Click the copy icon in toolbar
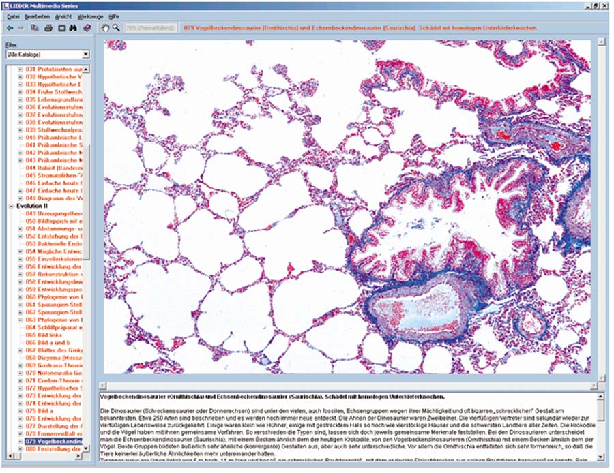Image resolution: width=614 pixels, height=473 pixels. [x=35, y=28]
